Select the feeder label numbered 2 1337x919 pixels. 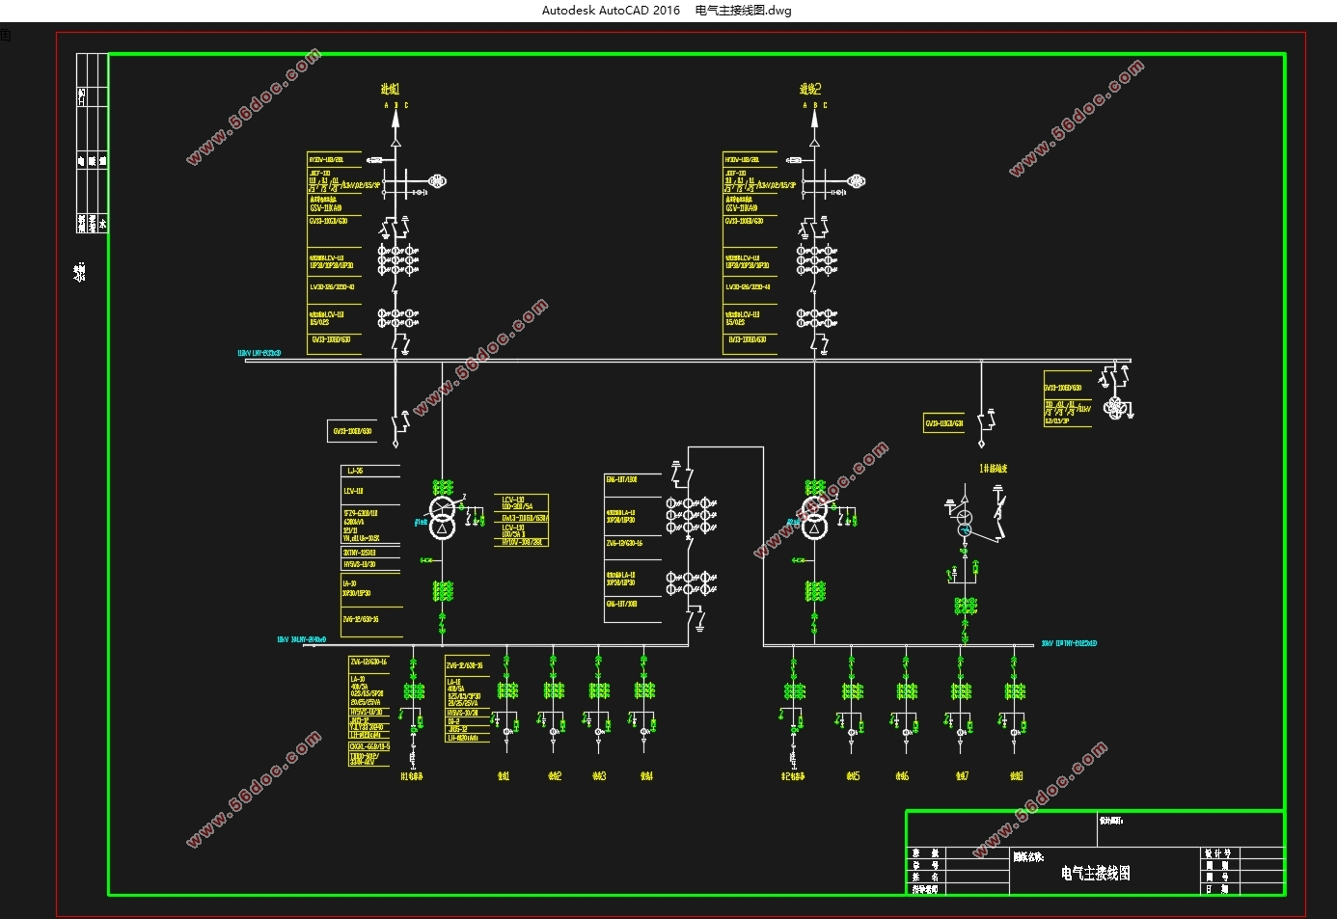coord(555,776)
